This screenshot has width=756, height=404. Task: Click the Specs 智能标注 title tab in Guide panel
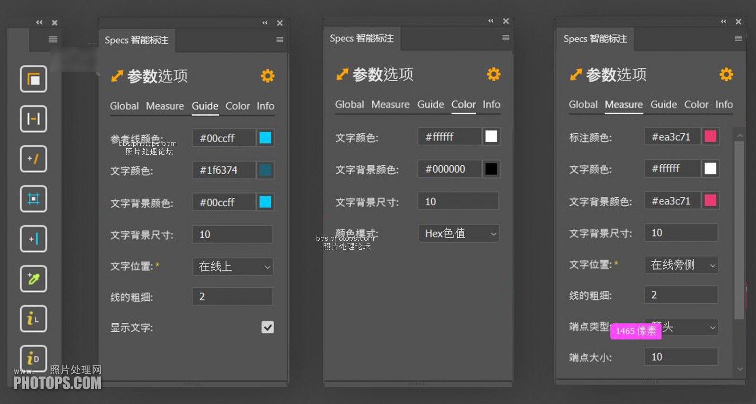click(137, 40)
